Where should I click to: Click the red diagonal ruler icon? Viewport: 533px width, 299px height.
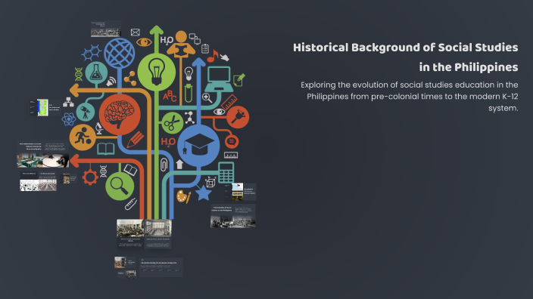pyautogui.click(x=229, y=102)
